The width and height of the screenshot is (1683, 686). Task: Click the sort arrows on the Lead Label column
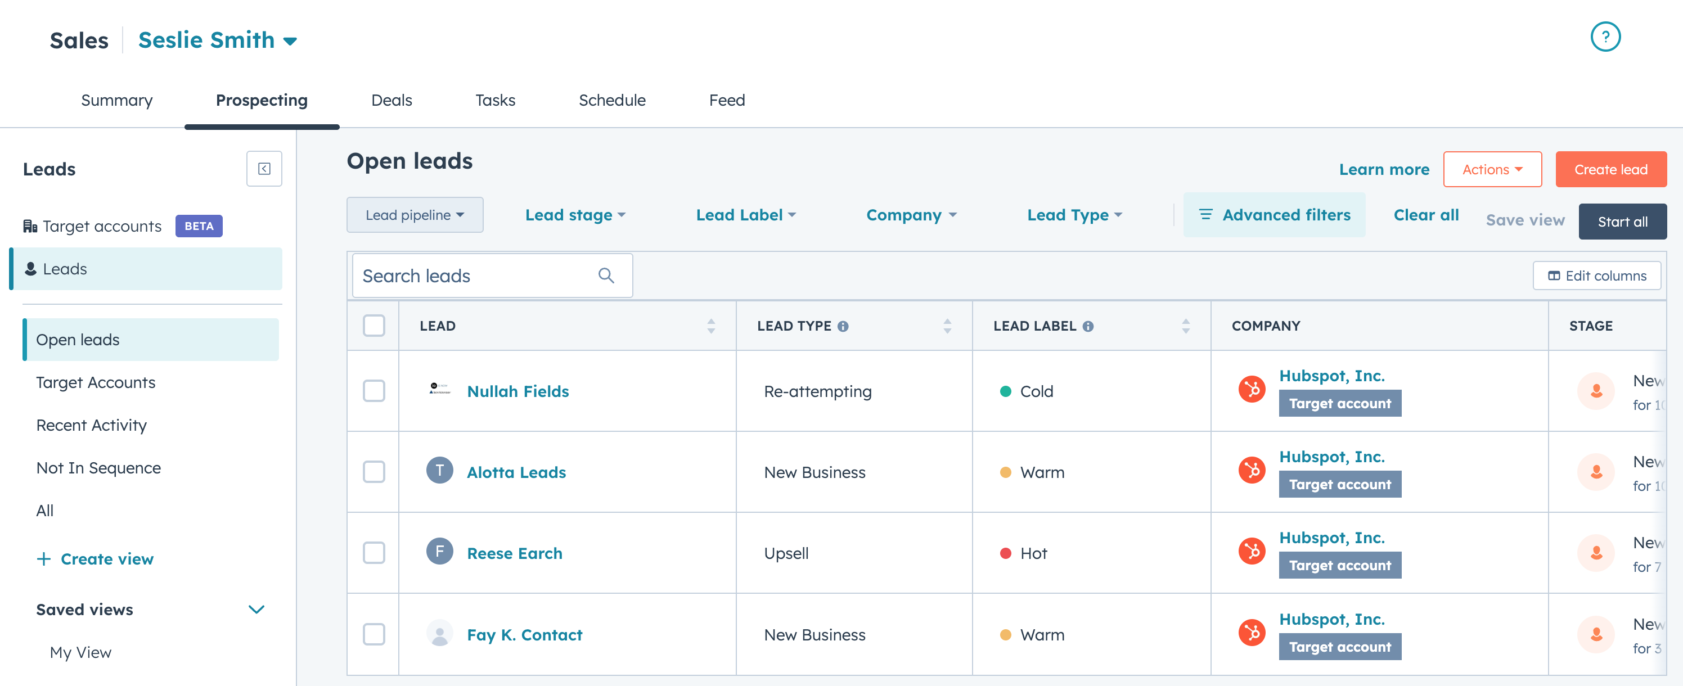[1185, 326]
